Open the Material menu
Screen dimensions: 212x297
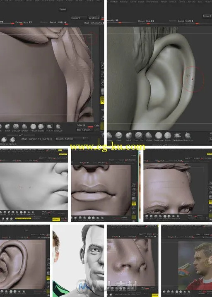[123, 2]
